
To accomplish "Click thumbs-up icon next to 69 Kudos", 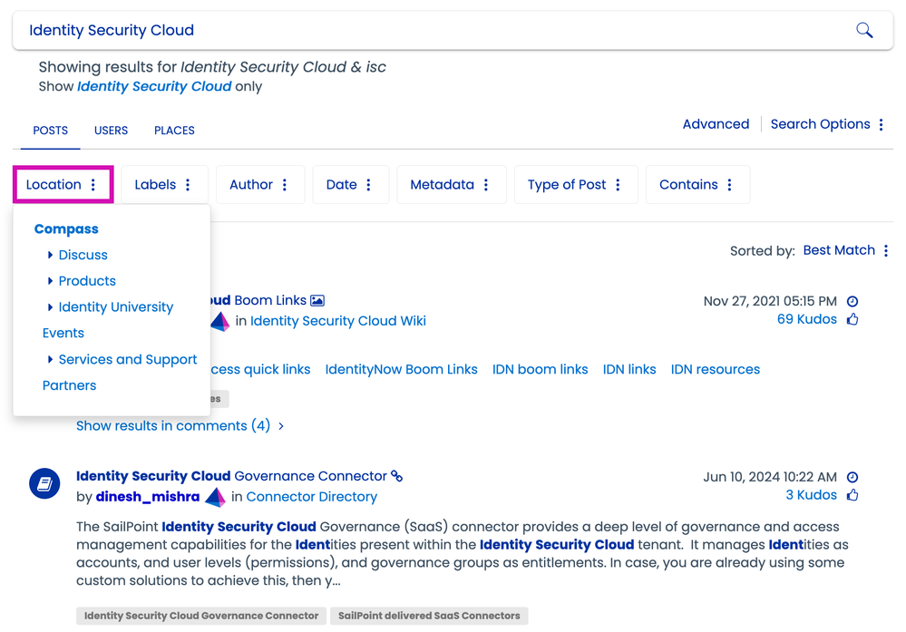I will 852,319.
